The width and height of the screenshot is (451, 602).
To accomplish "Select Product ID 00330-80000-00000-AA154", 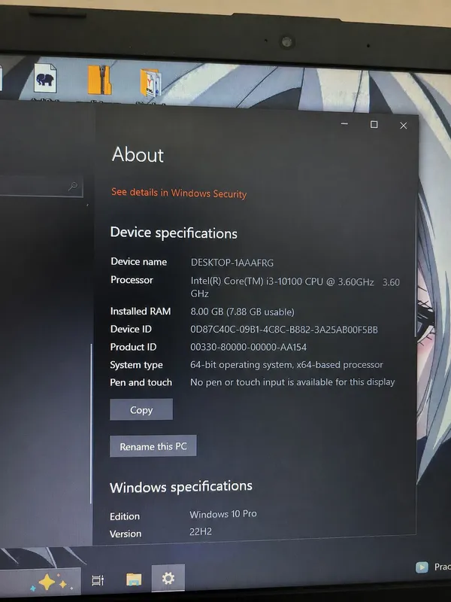I will pos(249,347).
